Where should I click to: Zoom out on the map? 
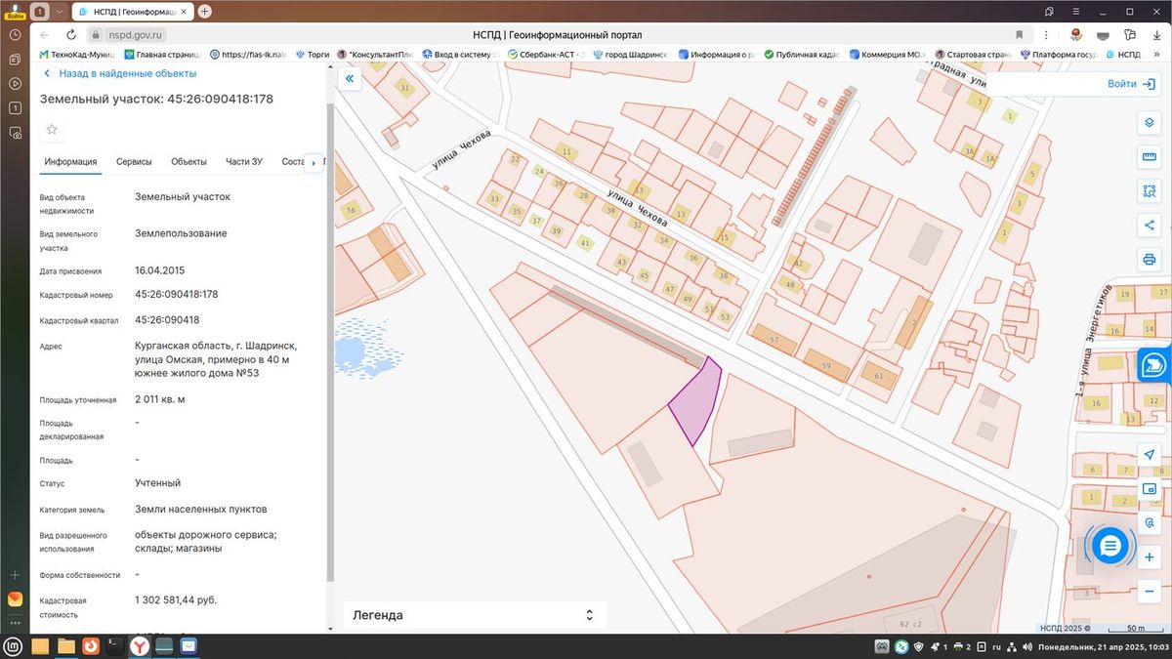tap(1149, 592)
